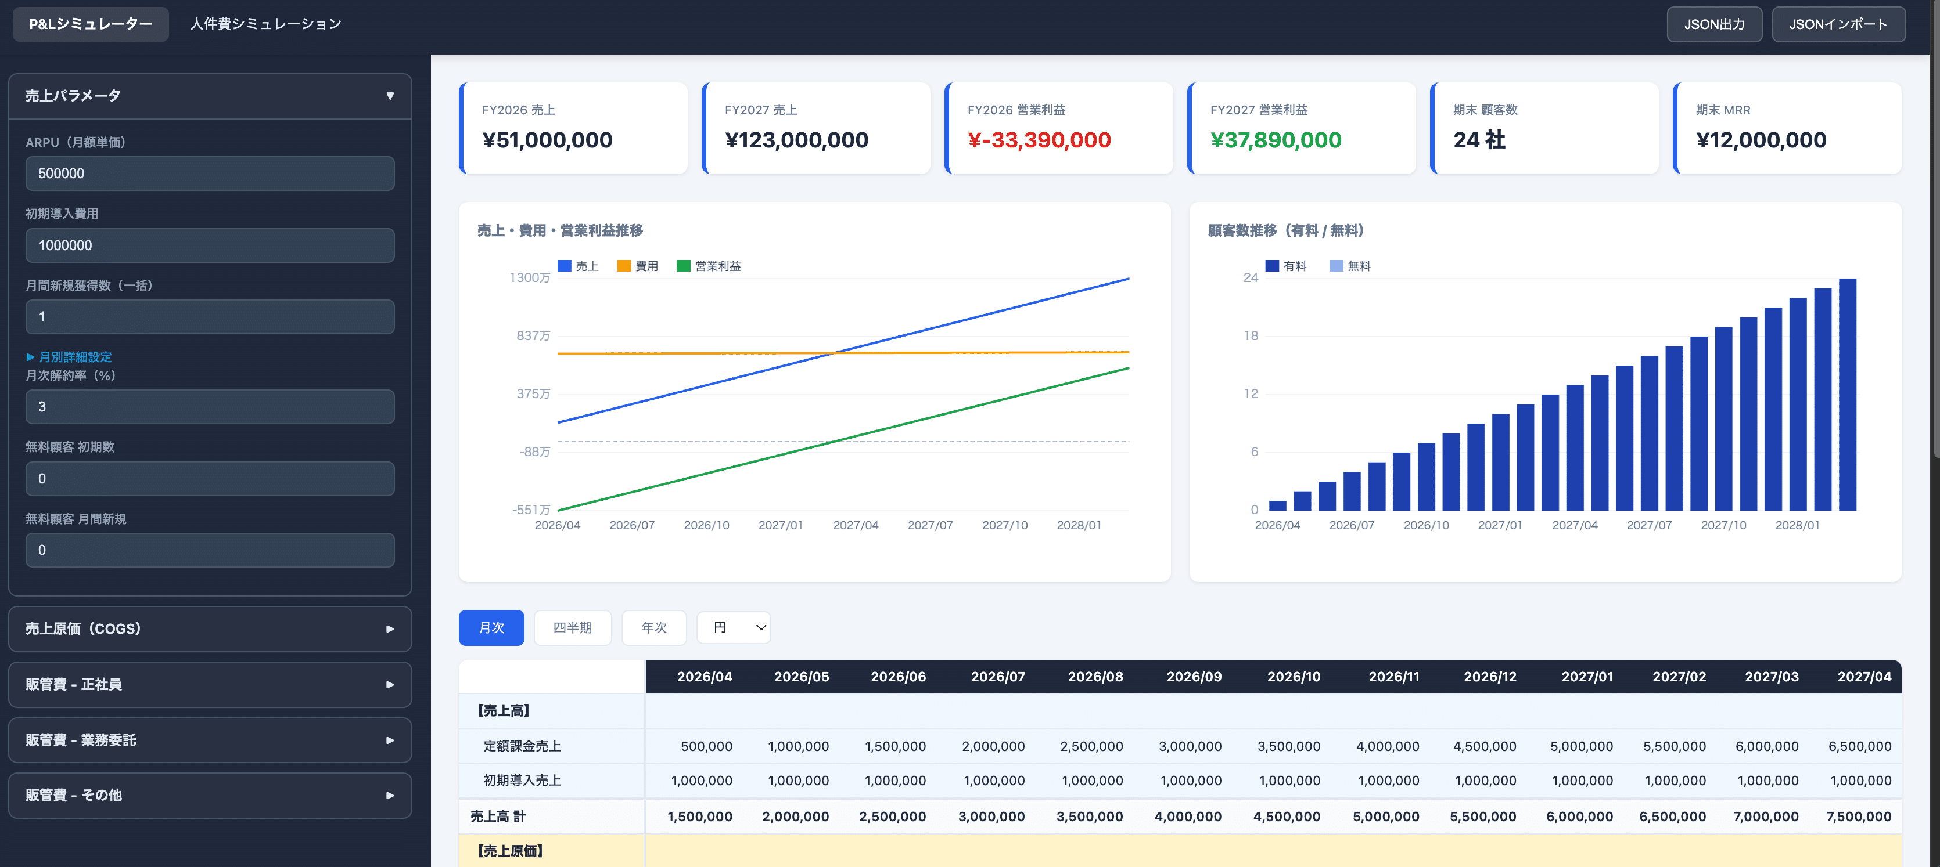Open the 月別詳細設定 disclosure link
Viewport: 1940px width, 867px height.
pyautogui.click(x=69, y=357)
